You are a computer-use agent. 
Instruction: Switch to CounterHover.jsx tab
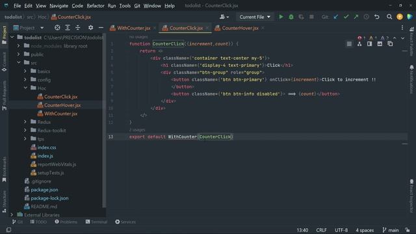[x=240, y=28]
